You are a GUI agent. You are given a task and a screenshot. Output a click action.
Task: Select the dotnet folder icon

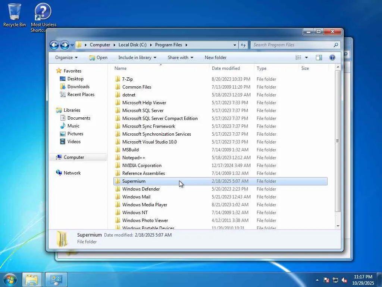tap(118, 95)
